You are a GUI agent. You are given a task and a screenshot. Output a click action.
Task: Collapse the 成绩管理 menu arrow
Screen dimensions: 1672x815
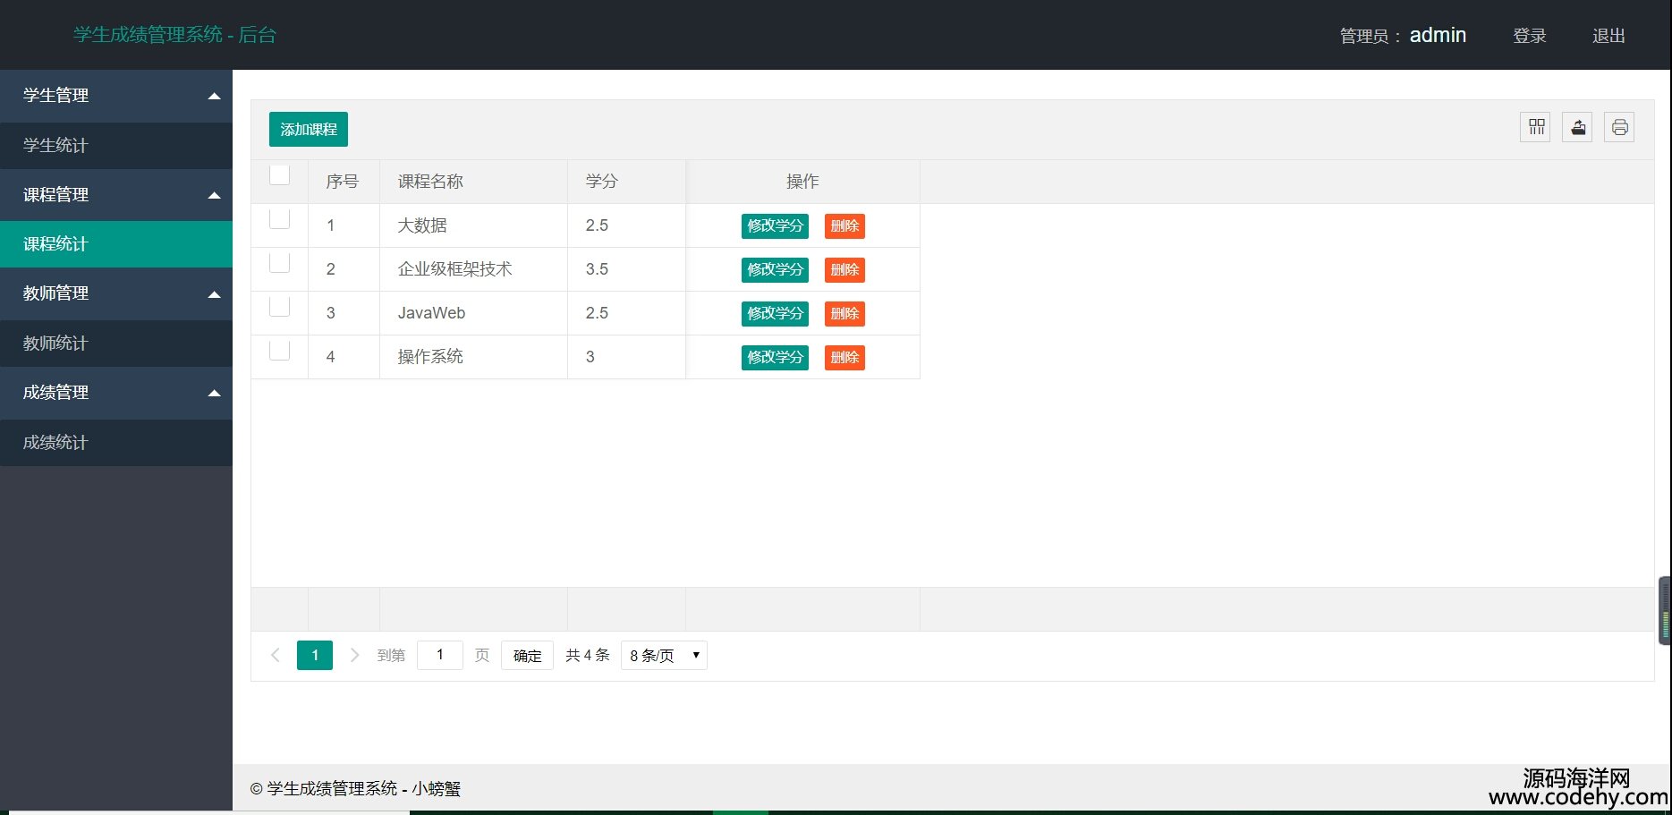pyautogui.click(x=214, y=393)
